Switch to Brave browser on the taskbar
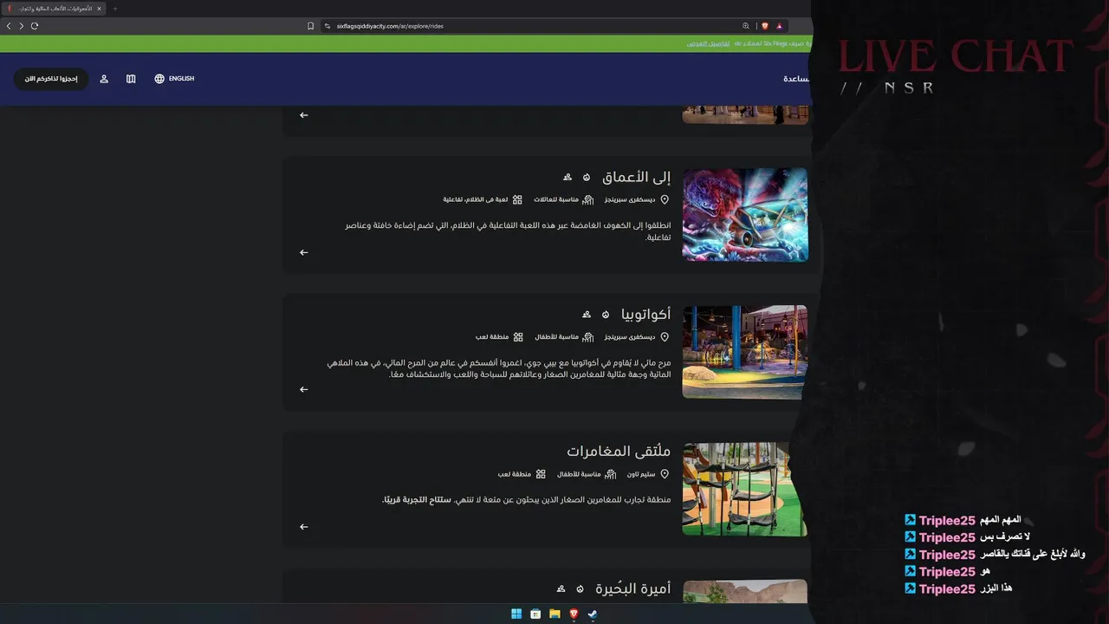This screenshot has height=624, width=1109. tap(574, 614)
